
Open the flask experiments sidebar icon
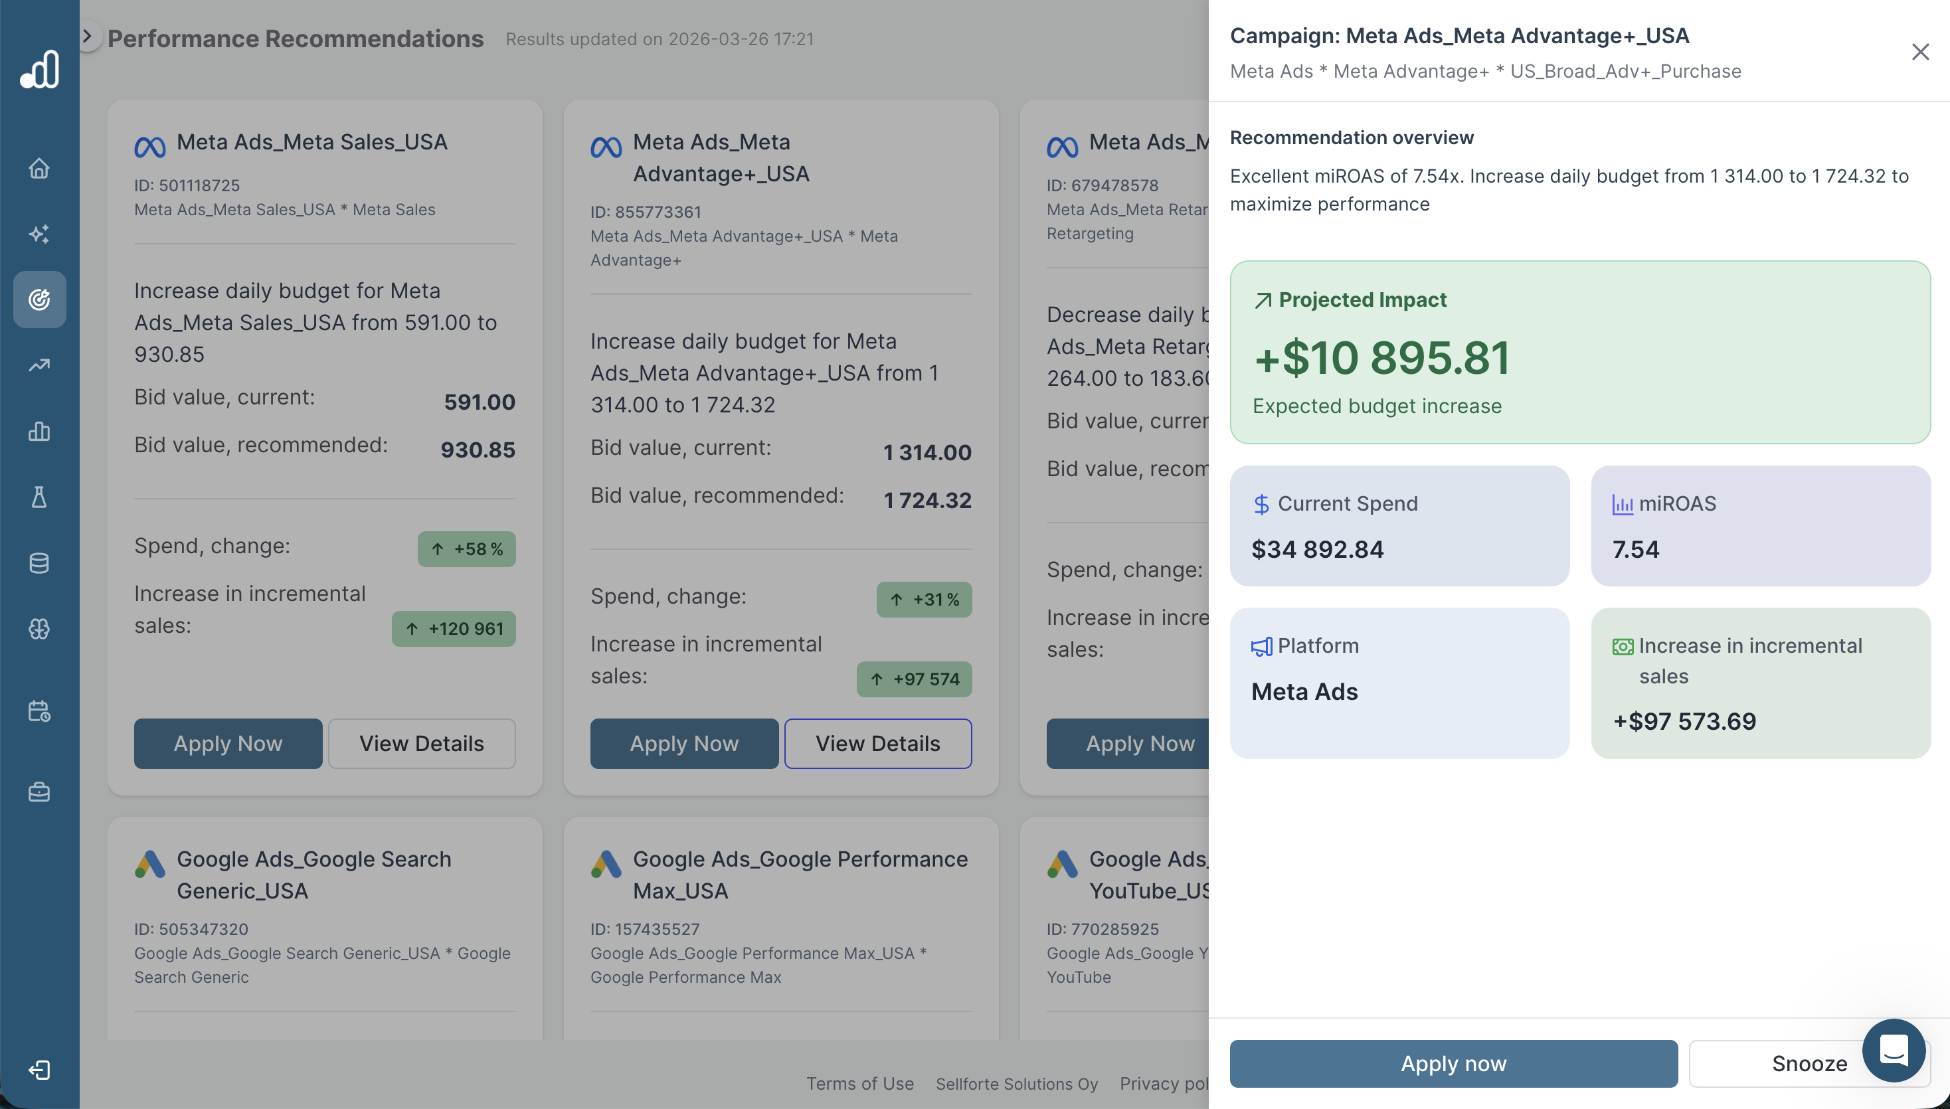click(x=39, y=497)
